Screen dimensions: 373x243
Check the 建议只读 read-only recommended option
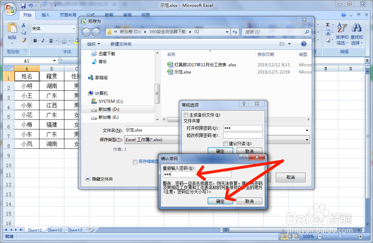click(226, 144)
